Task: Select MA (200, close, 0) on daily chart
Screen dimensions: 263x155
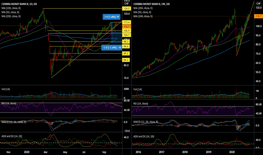Action: point(11,16)
